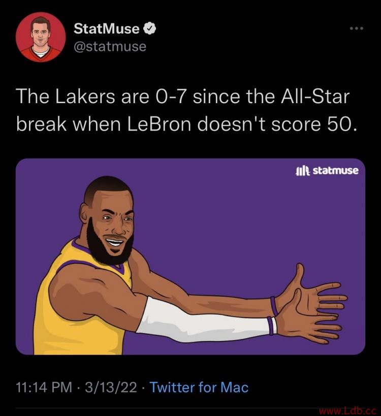Open the Twitter for Mac source link
Viewport: 381px width, 416px height.
click(x=199, y=387)
